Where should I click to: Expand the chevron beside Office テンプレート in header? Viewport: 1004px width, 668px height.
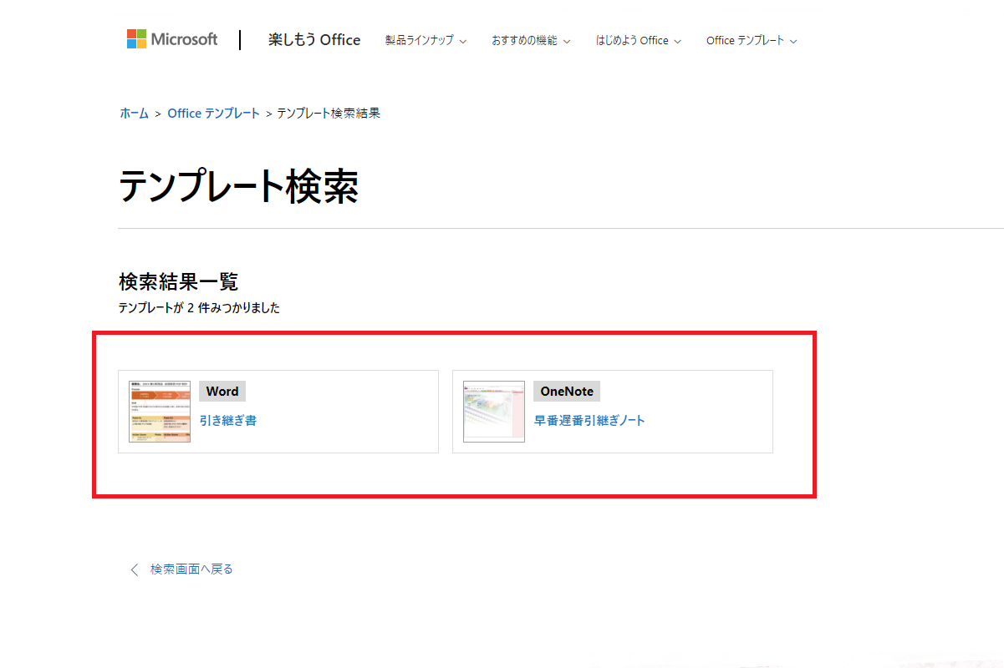[793, 41]
